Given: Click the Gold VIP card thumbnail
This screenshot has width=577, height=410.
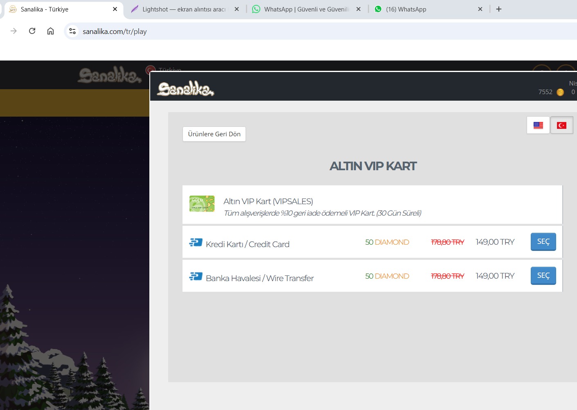Looking at the screenshot, I should click(x=202, y=204).
